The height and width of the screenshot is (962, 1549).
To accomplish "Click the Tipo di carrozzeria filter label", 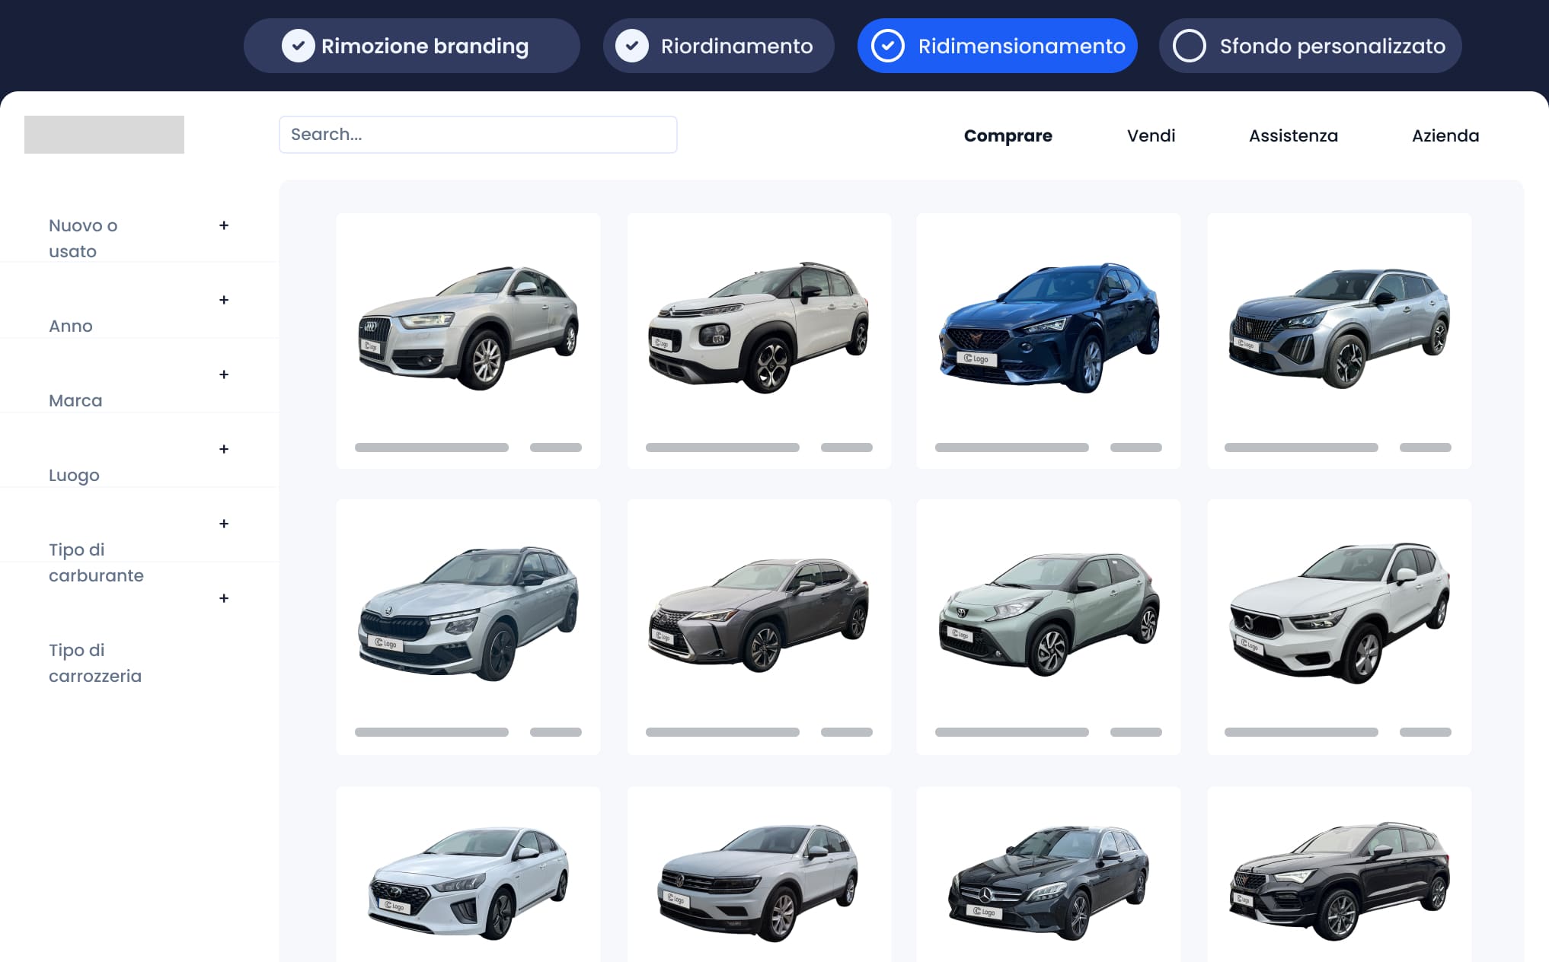I will point(95,663).
